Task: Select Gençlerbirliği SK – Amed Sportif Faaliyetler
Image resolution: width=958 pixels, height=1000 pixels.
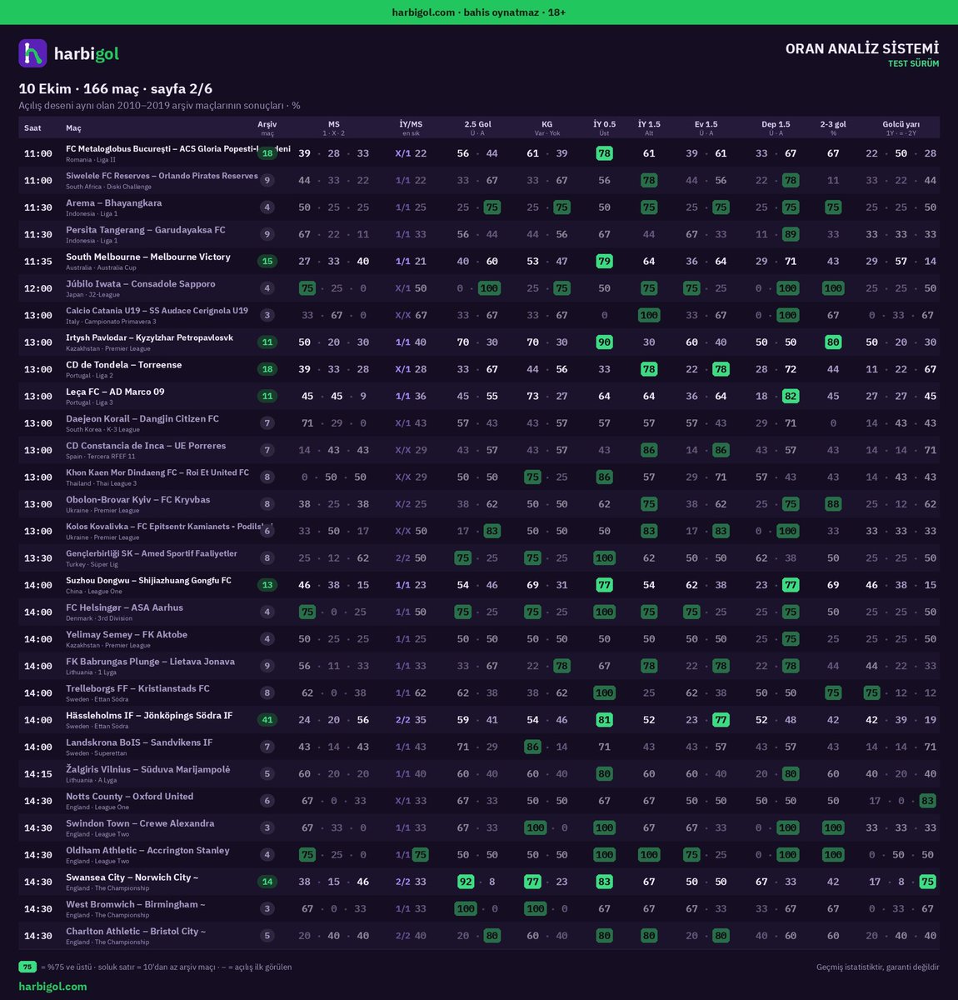Action: (x=479, y=558)
